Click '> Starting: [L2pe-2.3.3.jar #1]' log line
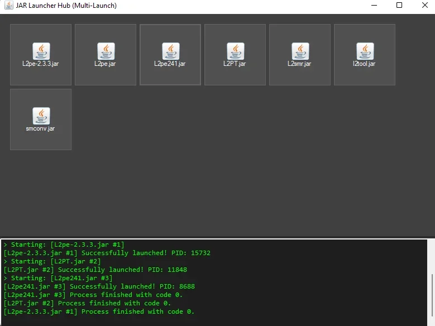 click(64, 244)
